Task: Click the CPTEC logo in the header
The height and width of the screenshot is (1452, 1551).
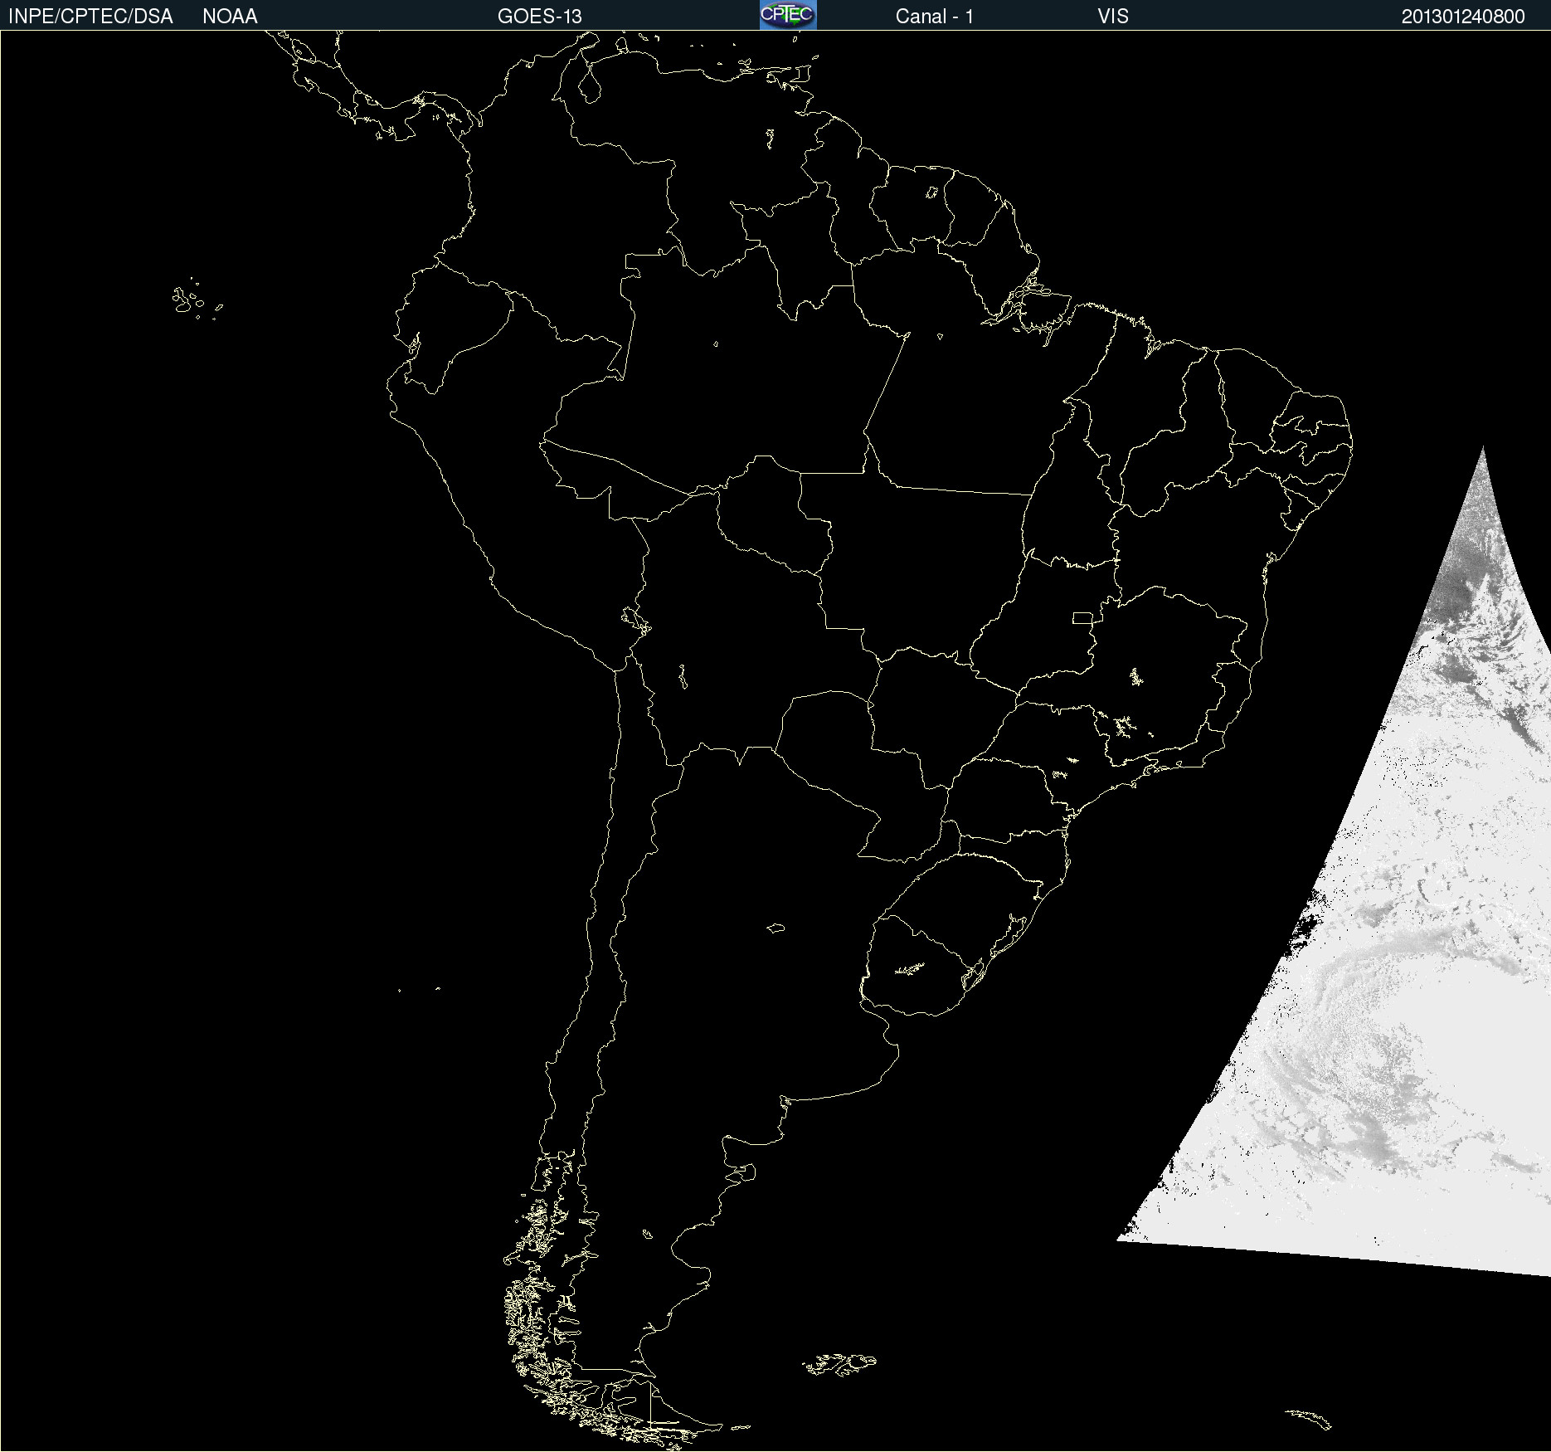Action: (x=788, y=15)
